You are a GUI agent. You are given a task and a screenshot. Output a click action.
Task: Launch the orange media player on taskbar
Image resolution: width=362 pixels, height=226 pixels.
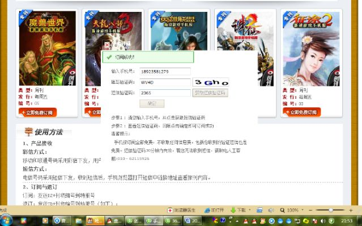coord(45,221)
